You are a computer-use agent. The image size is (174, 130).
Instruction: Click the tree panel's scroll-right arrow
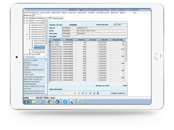click(44, 57)
